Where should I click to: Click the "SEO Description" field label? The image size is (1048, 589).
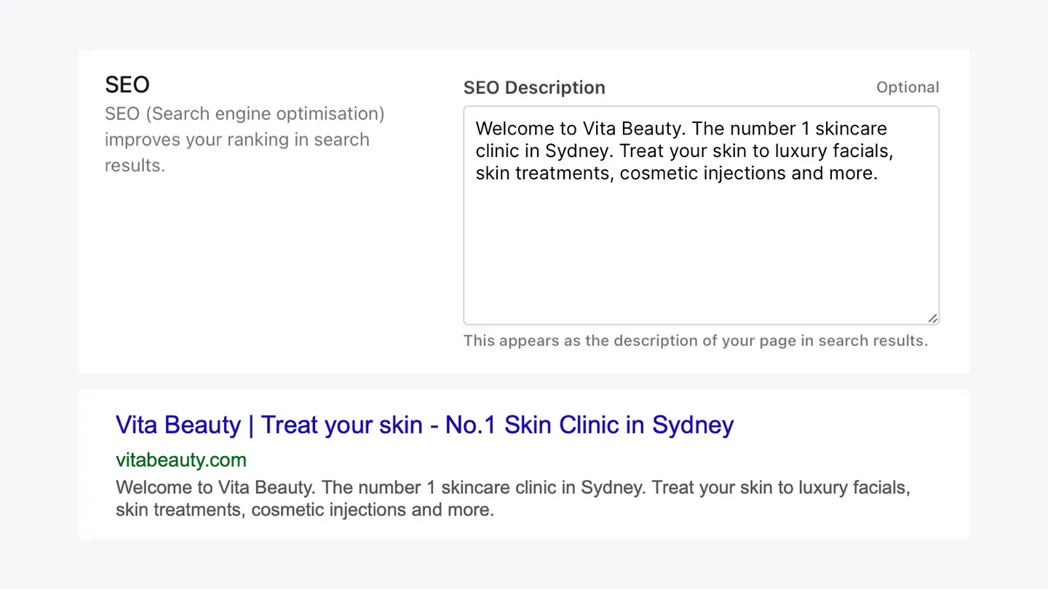[534, 87]
